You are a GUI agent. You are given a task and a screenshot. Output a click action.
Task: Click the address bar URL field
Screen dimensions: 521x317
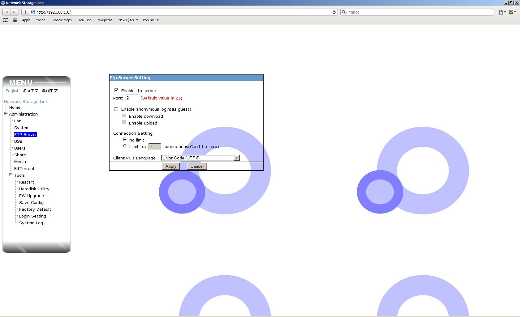pyautogui.click(x=183, y=12)
